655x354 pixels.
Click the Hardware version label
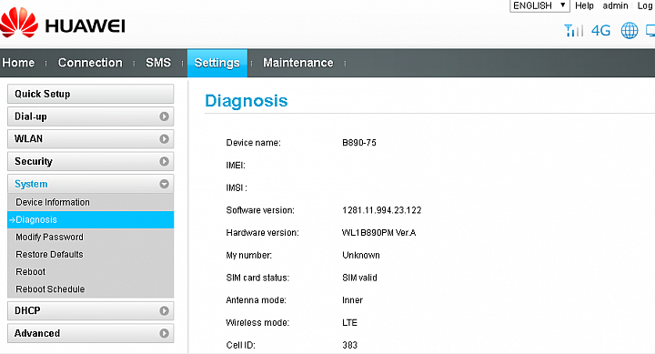(x=262, y=233)
